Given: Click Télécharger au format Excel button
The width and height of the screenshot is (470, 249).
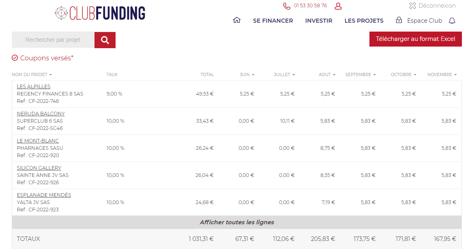Looking at the screenshot, I should click(415, 39).
